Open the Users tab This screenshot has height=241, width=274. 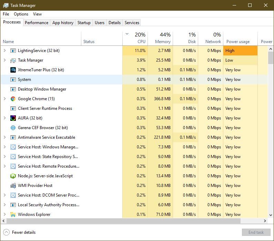(x=100, y=23)
